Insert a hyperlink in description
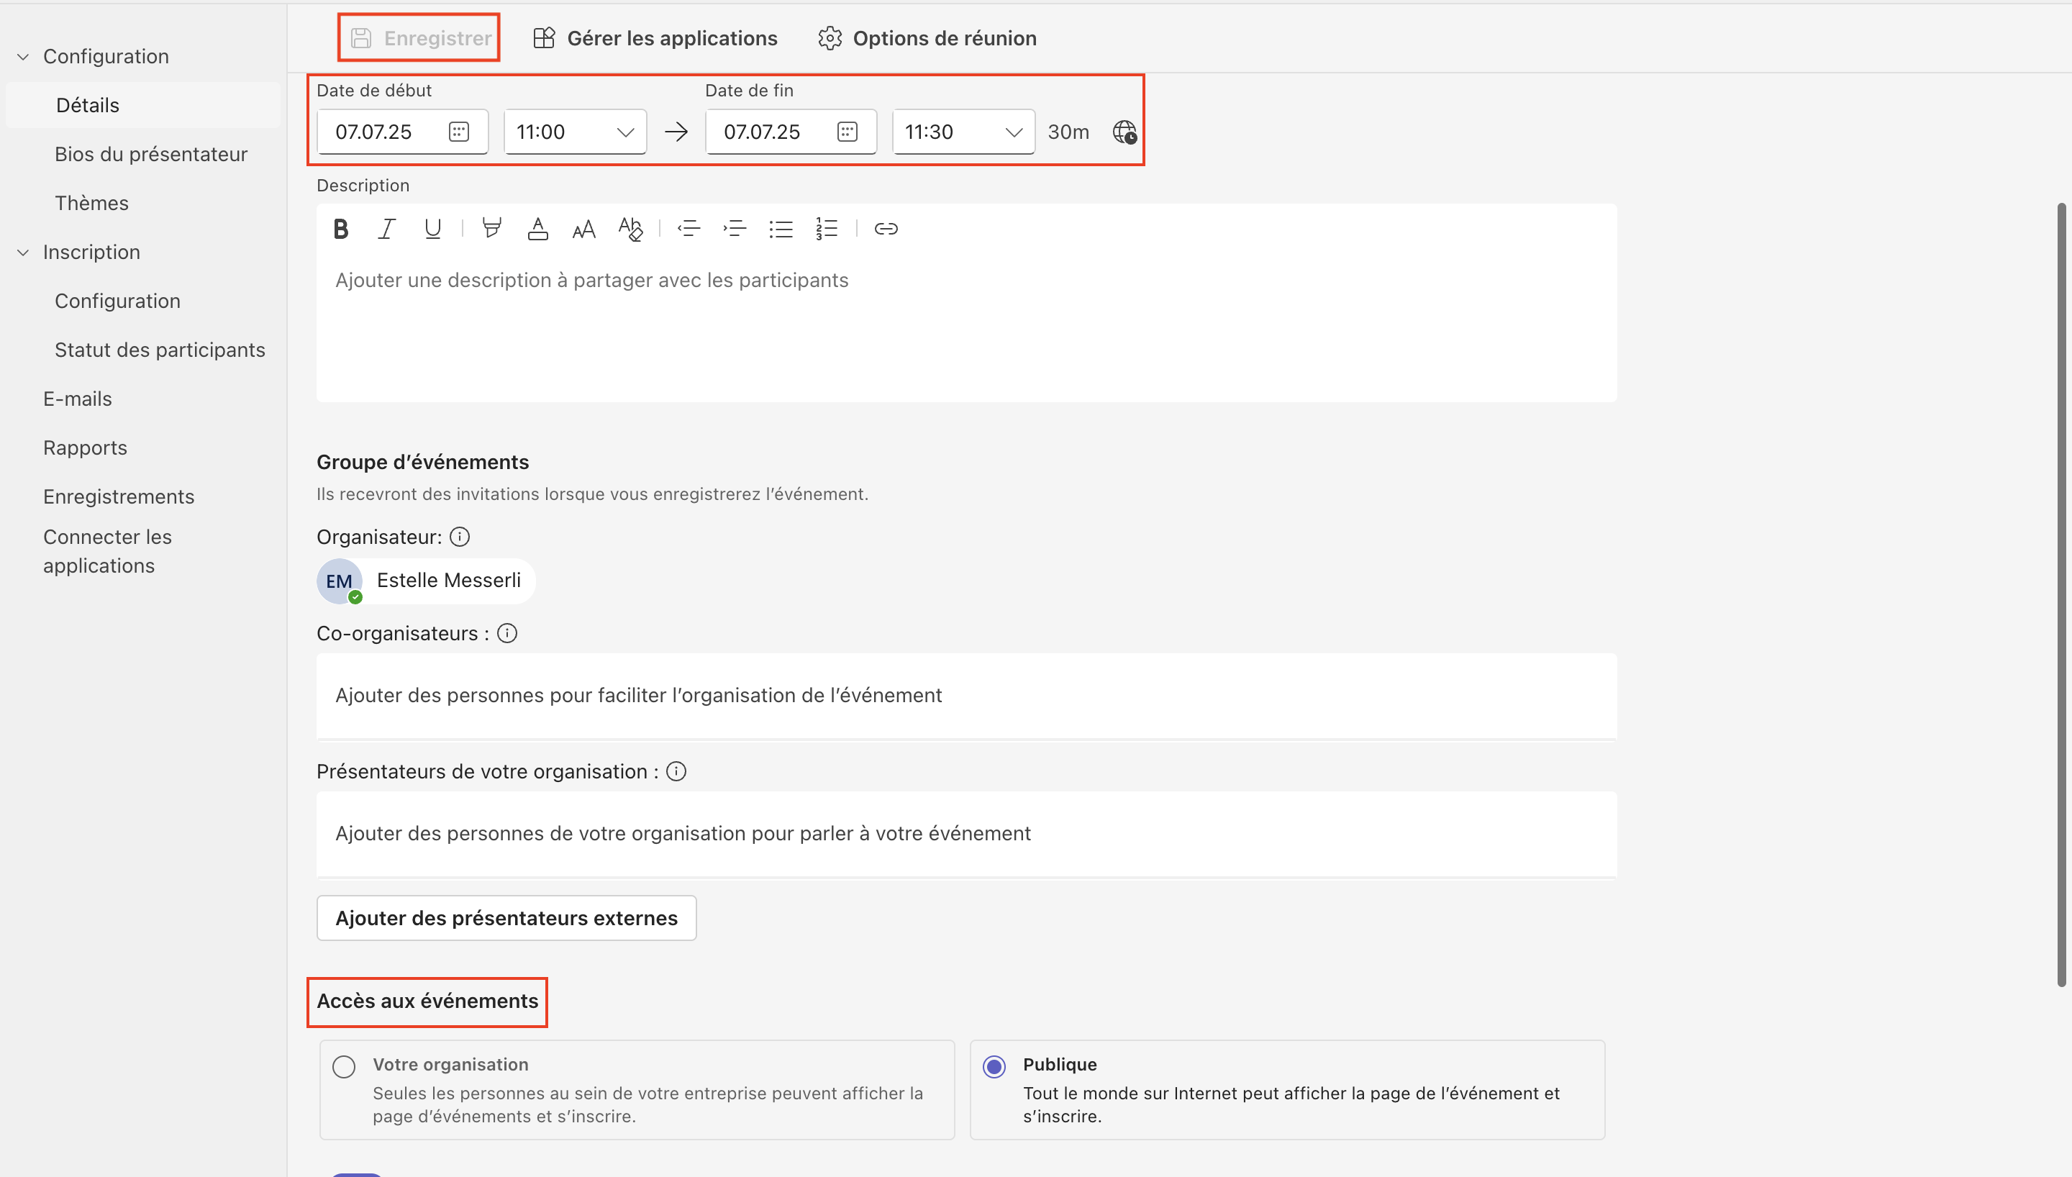The height and width of the screenshot is (1177, 2072). point(886,229)
